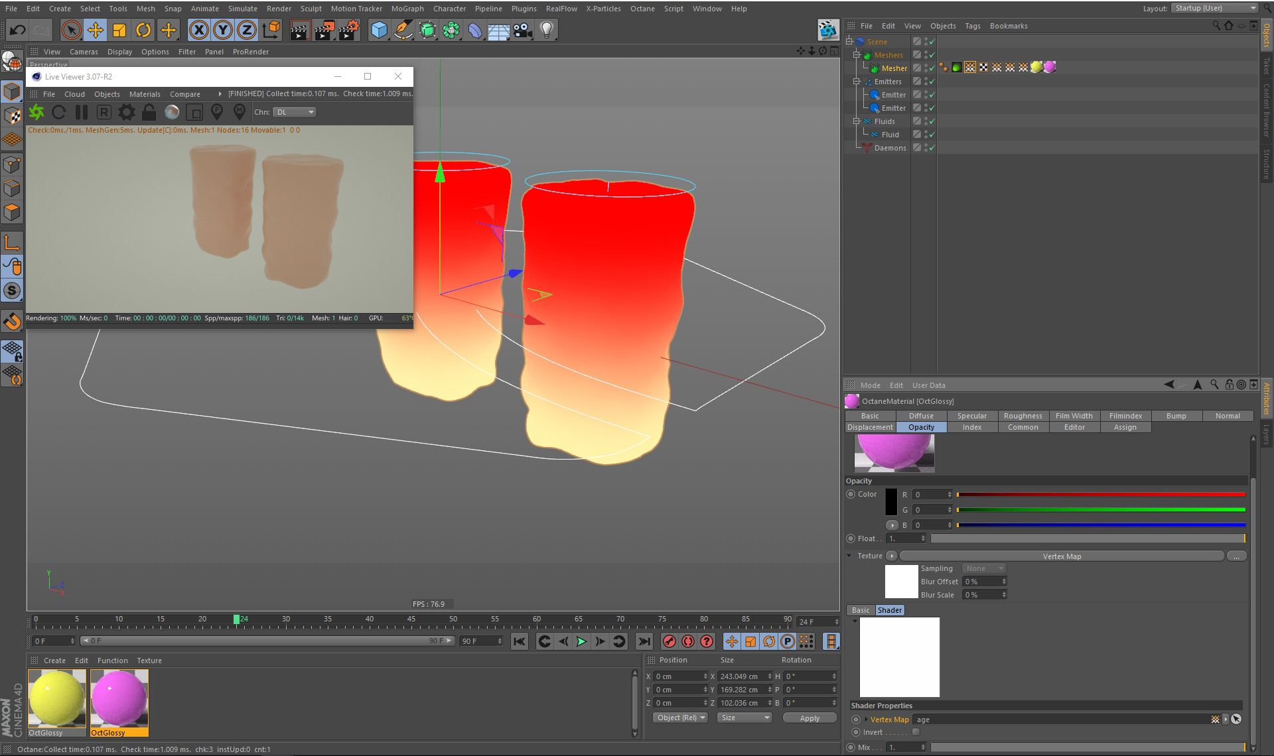The height and width of the screenshot is (756, 1274).
Task: Pause rendering in Live Viewer
Action: pos(82,112)
